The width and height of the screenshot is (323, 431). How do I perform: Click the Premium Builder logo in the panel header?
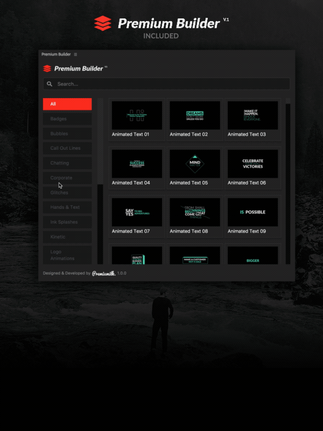pos(75,68)
